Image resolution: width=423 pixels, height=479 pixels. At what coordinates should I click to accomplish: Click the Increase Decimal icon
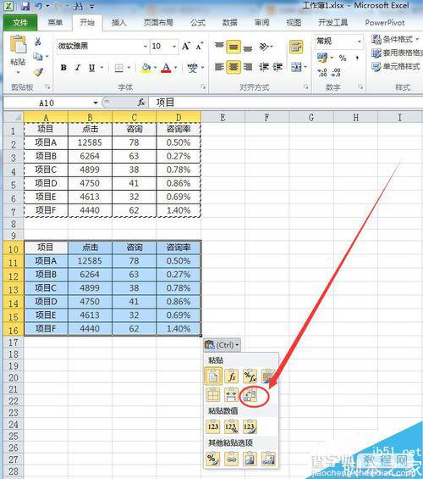(x=322, y=72)
